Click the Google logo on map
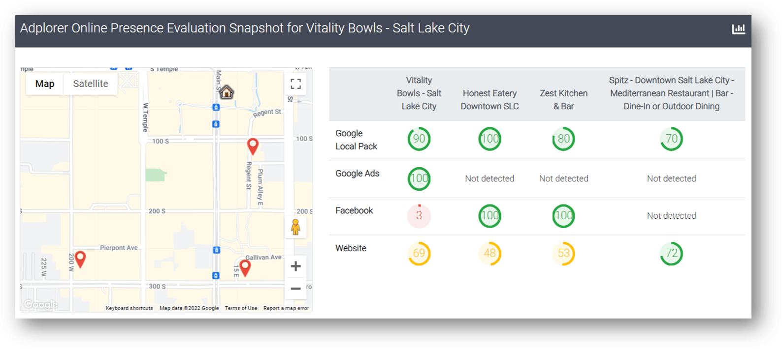Image resolution: width=782 pixels, height=349 pixels. pos(41,305)
